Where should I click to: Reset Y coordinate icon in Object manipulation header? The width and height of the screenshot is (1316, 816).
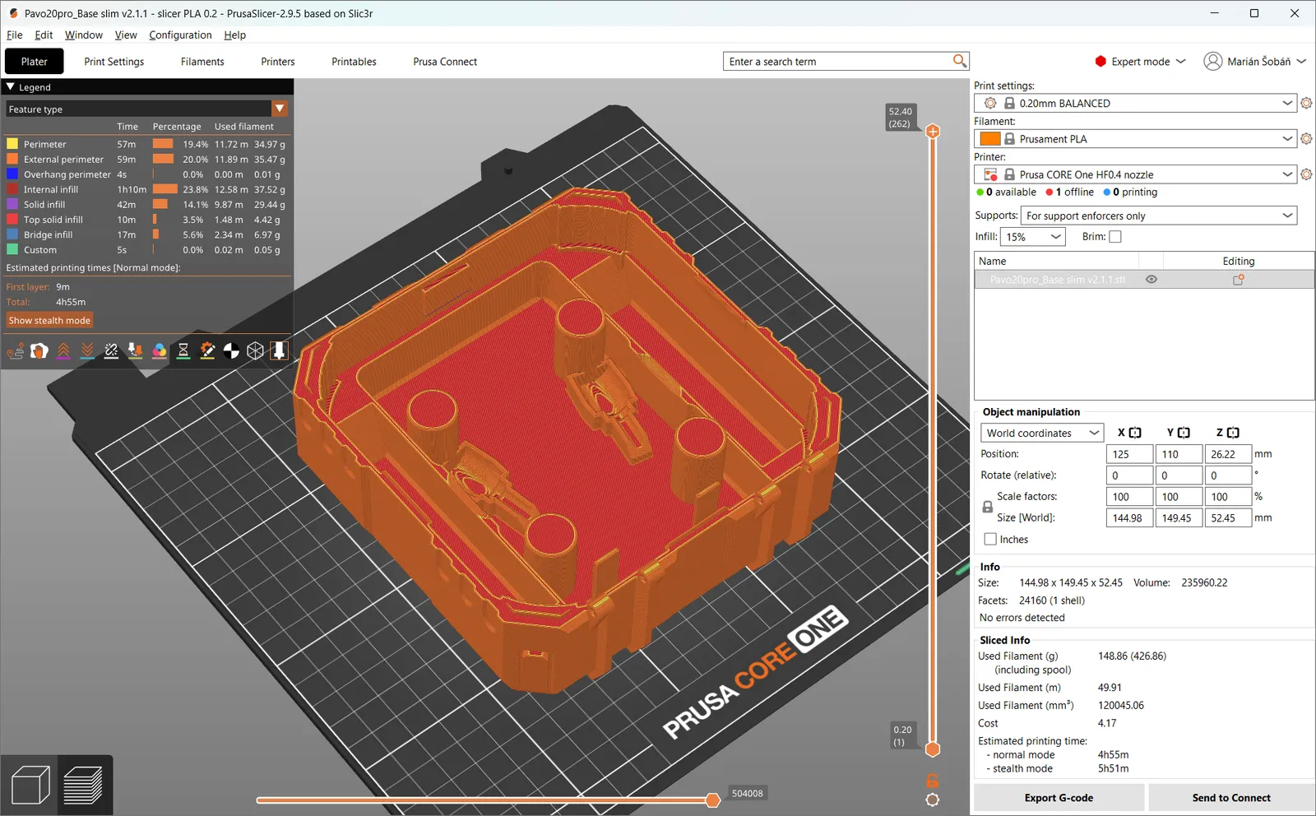(x=1184, y=433)
